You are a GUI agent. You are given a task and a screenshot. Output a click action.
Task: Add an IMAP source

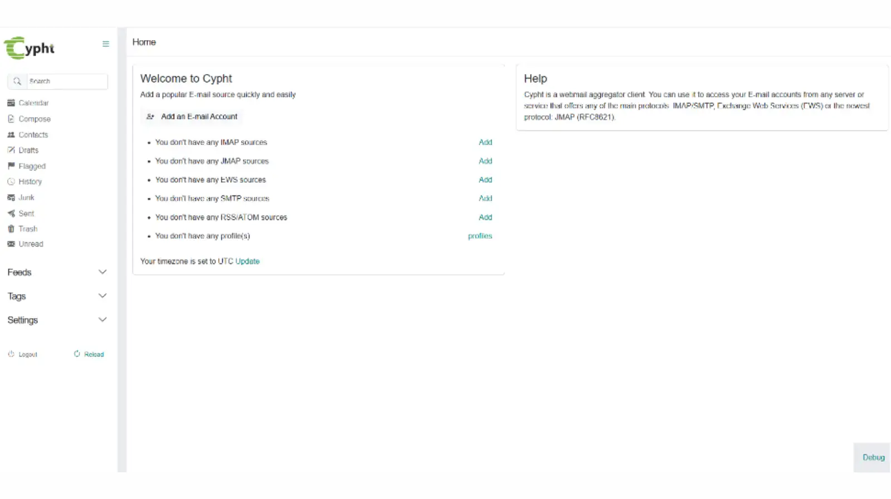coord(485,143)
